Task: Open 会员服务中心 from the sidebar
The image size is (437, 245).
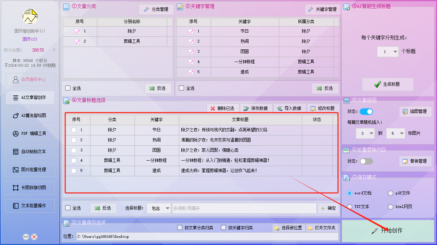Action: (x=30, y=79)
